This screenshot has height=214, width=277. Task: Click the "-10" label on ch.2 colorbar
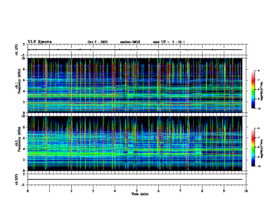[259, 166]
